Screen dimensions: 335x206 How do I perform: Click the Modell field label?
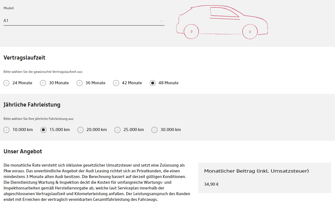coord(9,8)
